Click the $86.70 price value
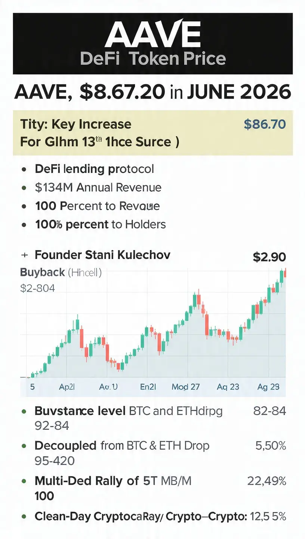This screenshot has width=305, height=539. tap(265, 124)
